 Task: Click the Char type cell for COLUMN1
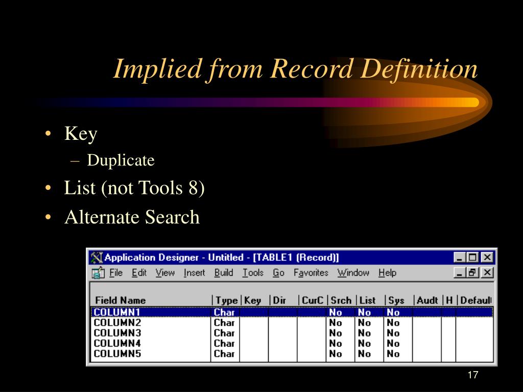coord(224,312)
